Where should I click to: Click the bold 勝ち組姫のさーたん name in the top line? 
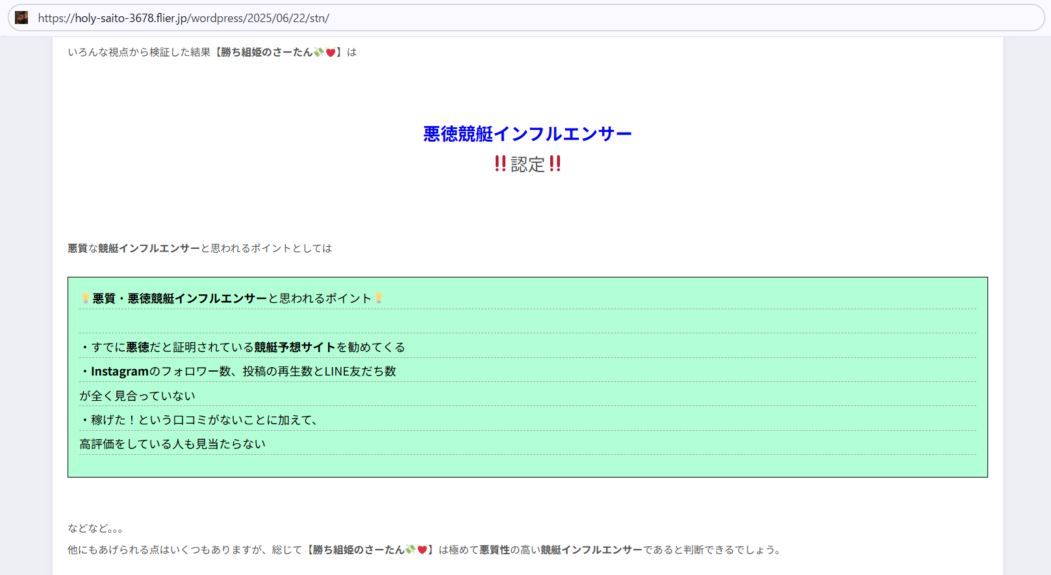tap(266, 53)
